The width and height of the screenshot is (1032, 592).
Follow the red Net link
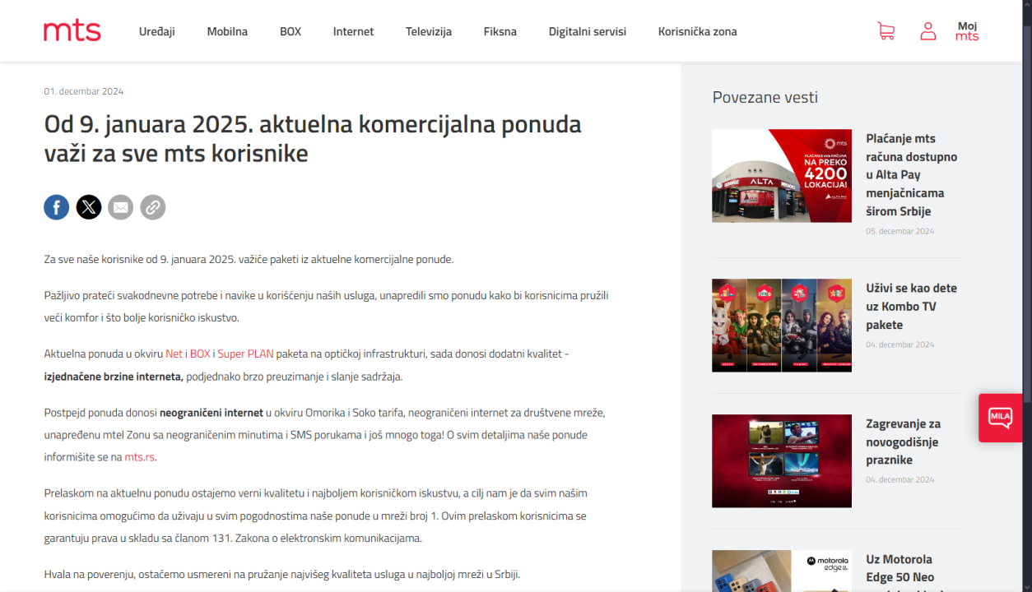click(174, 354)
